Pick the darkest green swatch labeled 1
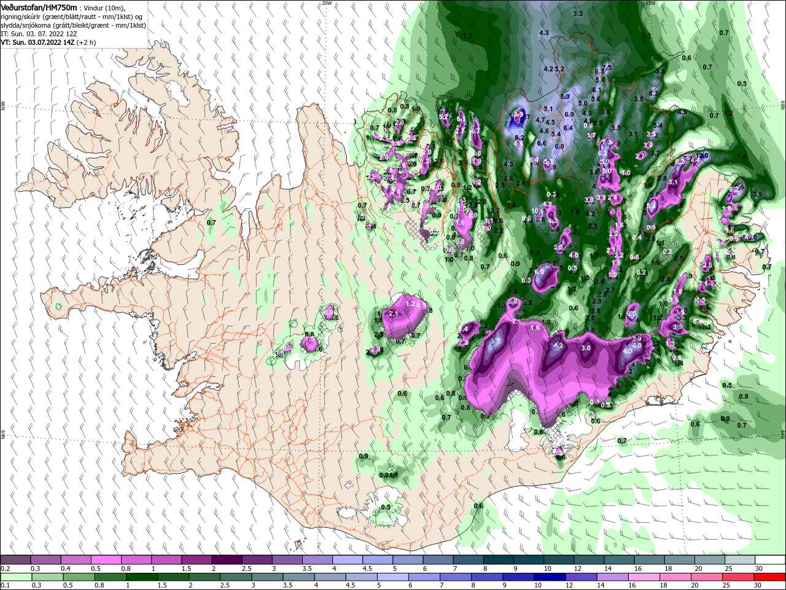Screen dimensions: 786x590 click(141, 577)
